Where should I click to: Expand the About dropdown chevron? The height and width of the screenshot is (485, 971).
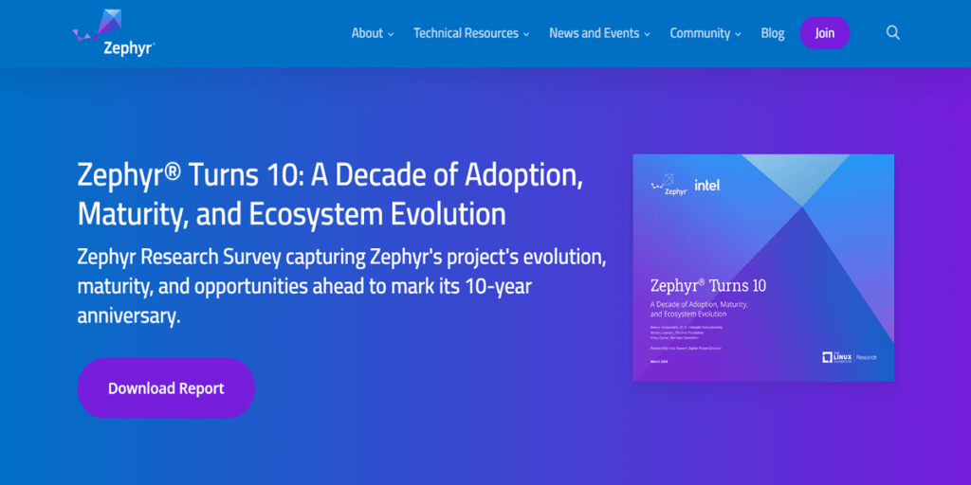point(391,35)
